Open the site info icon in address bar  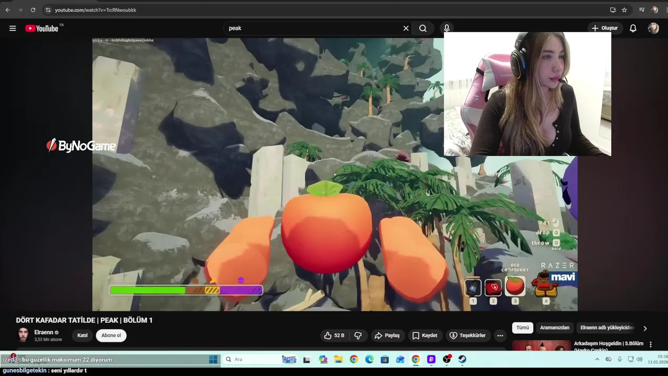pos(48,10)
